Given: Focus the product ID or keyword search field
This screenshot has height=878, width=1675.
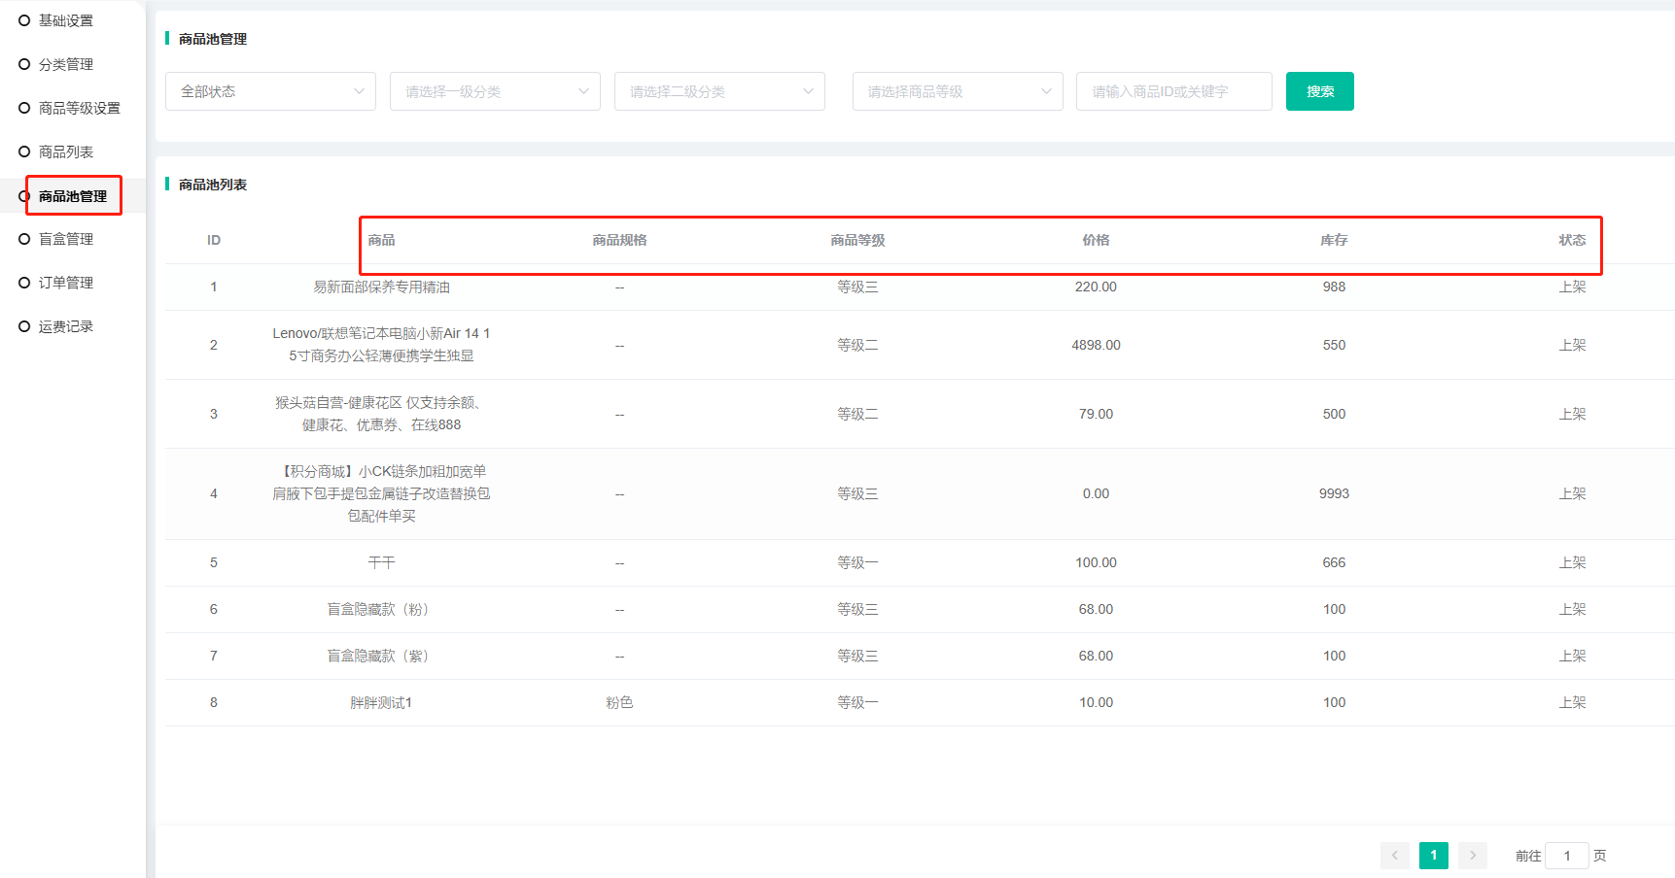Looking at the screenshot, I should (x=1173, y=91).
